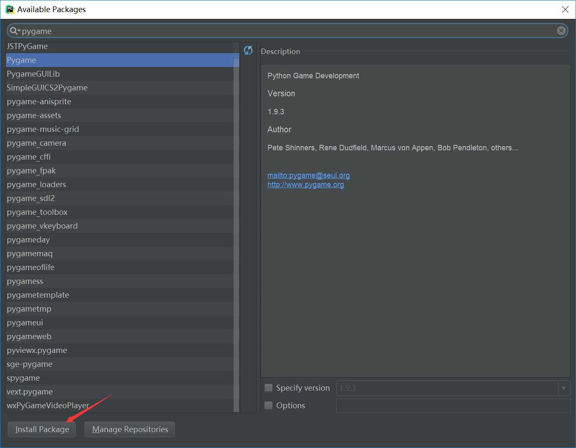576x448 pixels.
Task: Select pygame_sdl2 package
Action: (120, 198)
